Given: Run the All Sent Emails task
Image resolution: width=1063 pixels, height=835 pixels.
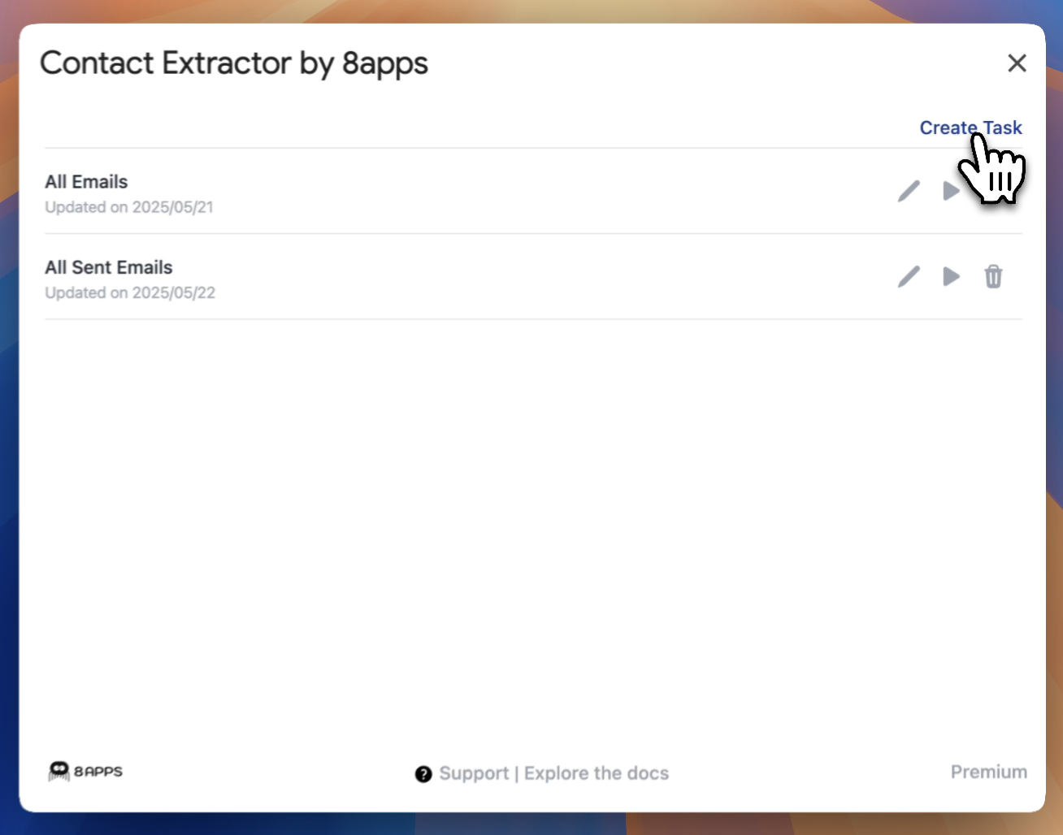Looking at the screenshot, I should point(951,276).
